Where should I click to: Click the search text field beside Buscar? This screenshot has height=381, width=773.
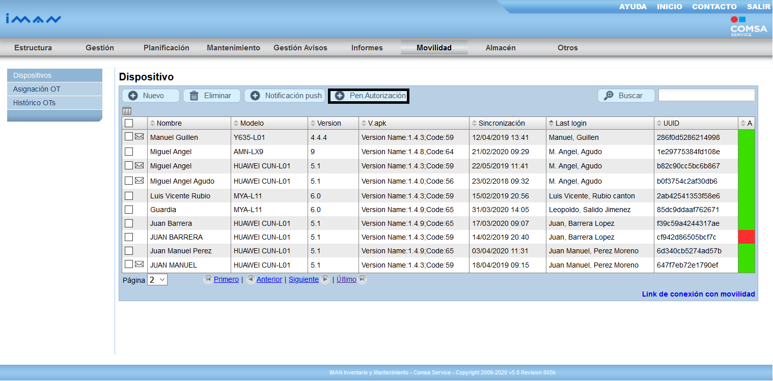706,95
